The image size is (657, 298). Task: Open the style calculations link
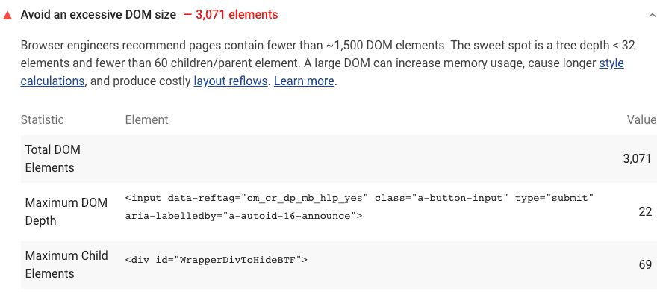pos(323,72)
